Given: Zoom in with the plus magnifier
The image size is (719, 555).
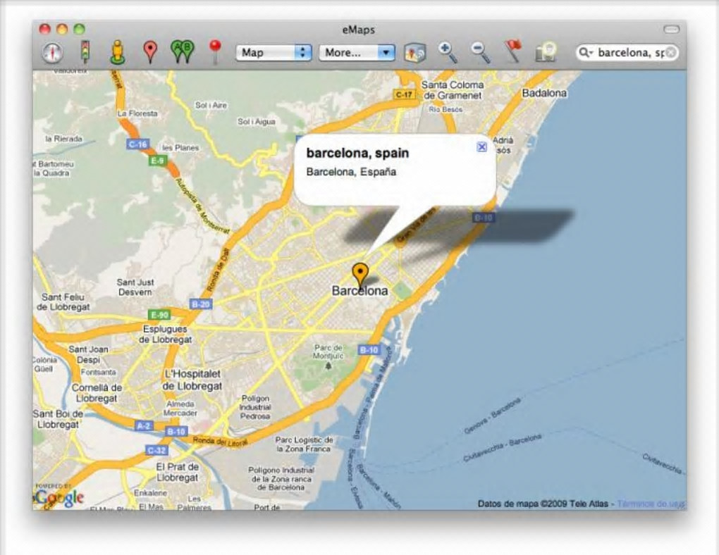Looking at the screenshot, I should pyautogui.click(x=448, y=52).
